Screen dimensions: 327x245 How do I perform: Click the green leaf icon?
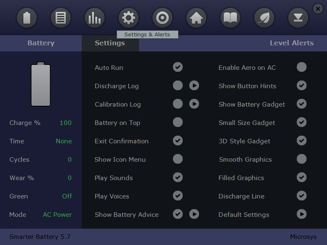click(x=264, y=18)
